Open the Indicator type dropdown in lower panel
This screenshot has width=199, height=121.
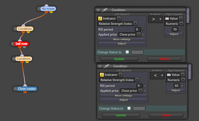click(120, 75)
